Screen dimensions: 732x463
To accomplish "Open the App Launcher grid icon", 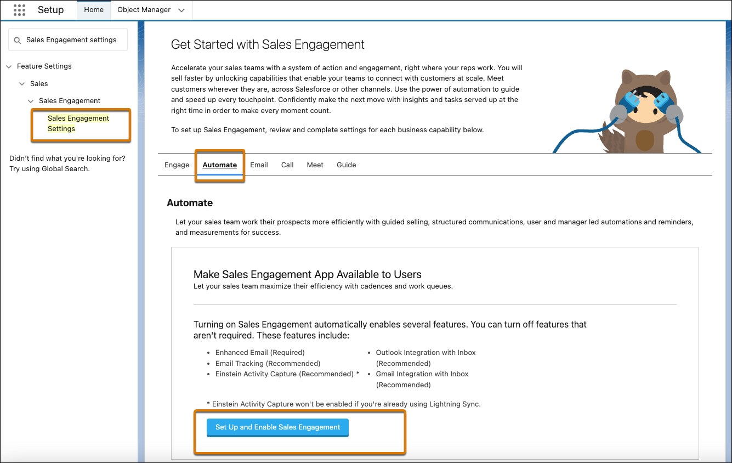I will pyautogui.click(x=19, y=10).
